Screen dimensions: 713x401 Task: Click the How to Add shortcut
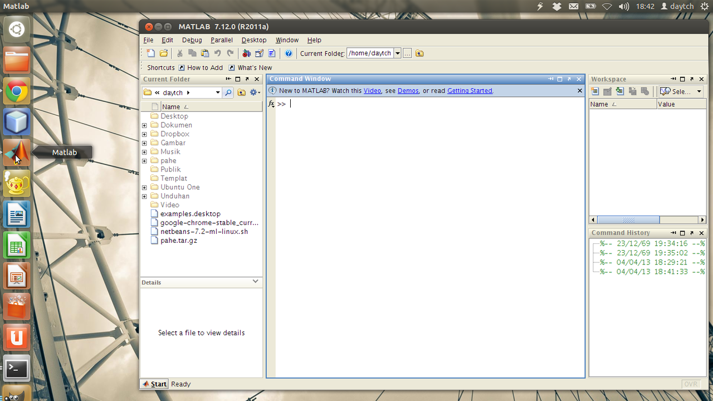pos(201,67)
